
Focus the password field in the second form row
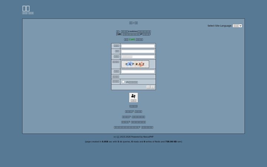138,51
